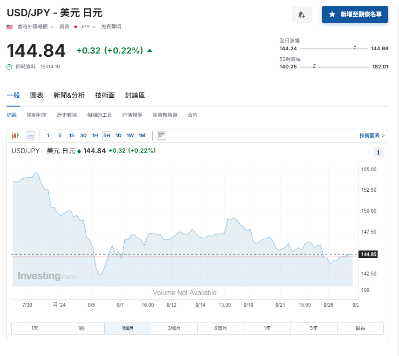Viewport: 399px width, 356px height.
Task: Select the 5H chart interval
Action: point(107,136)
